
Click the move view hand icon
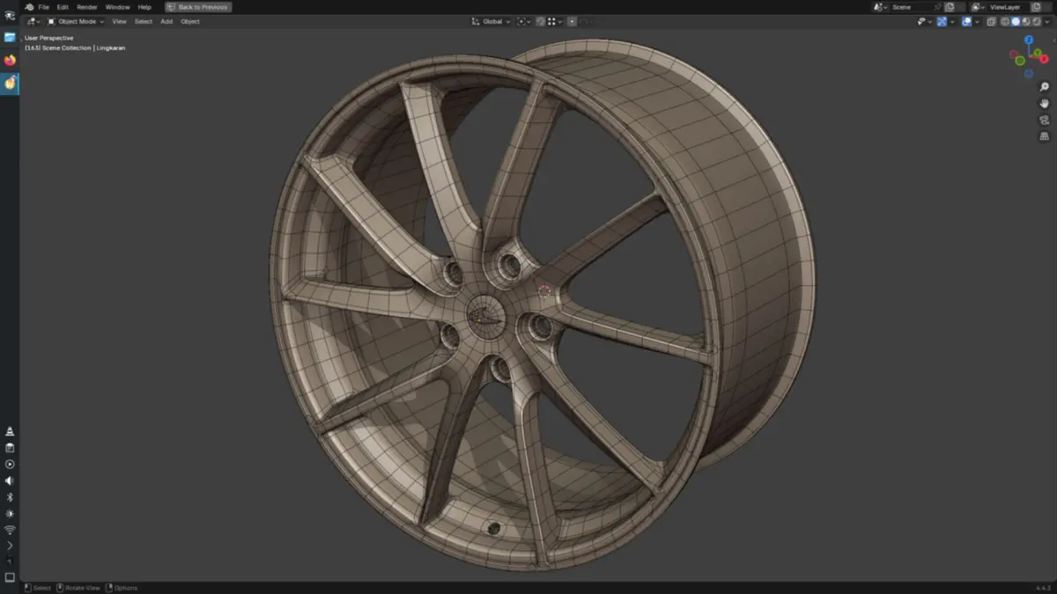(1045, 104)
